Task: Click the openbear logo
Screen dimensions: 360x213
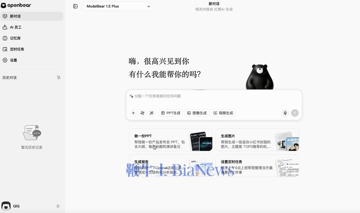Action: click(x=16, y=5)
